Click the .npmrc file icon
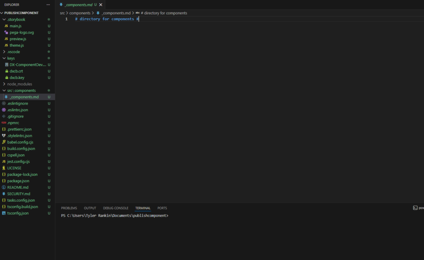The width and height of the screenshot is (424, 260). pyautogui.click(x=4, y=123)
